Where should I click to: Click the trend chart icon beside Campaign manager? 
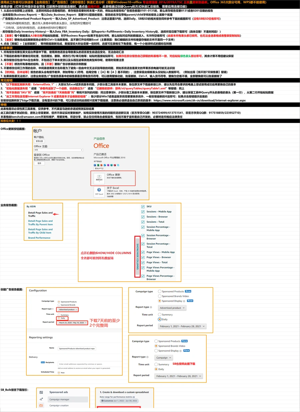tap(41, 399)
